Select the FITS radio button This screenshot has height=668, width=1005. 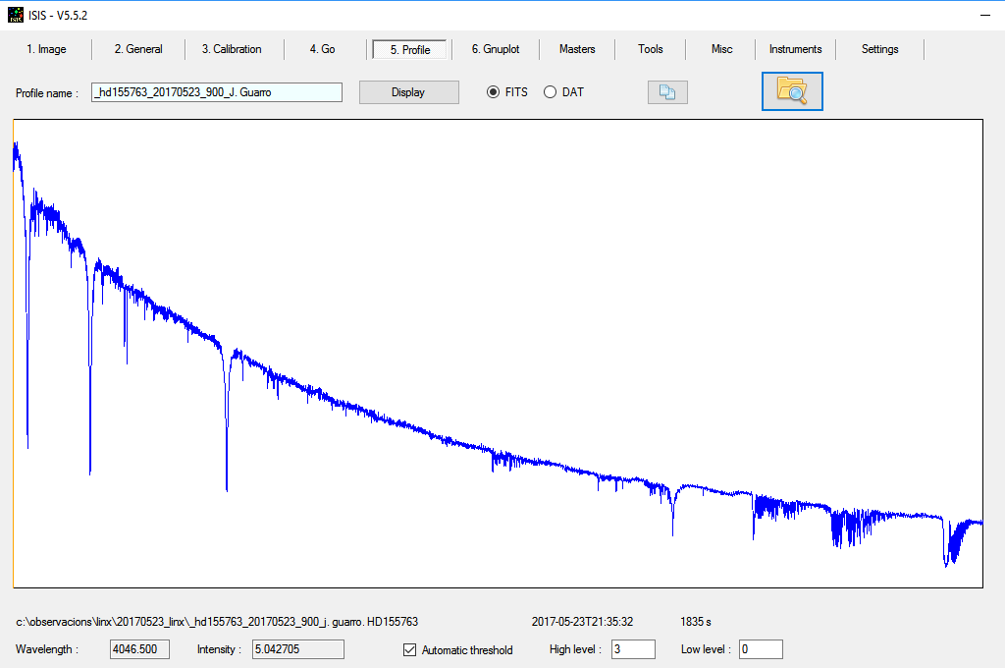pos(494,92)
